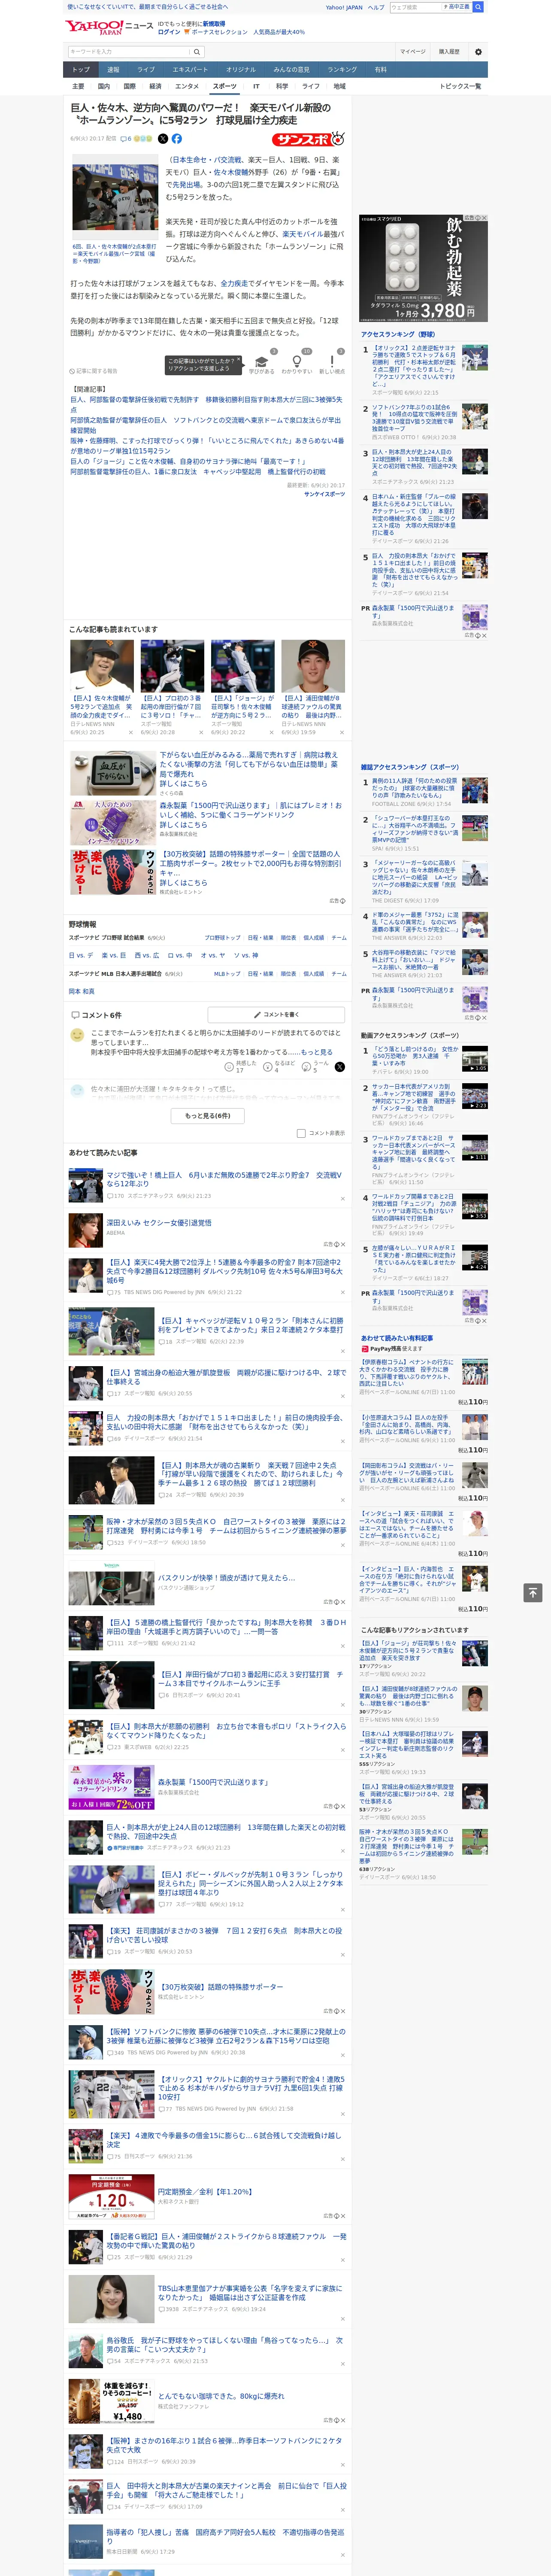This screenshot has width=551, height=2576.
Task: Open the みんなの意見 tab
Action: coord(292,70)
